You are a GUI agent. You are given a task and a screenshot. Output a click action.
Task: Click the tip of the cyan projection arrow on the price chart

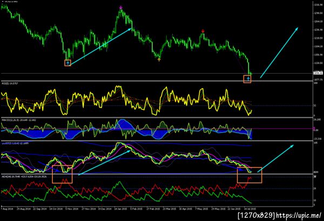click(x=297, y=28)
